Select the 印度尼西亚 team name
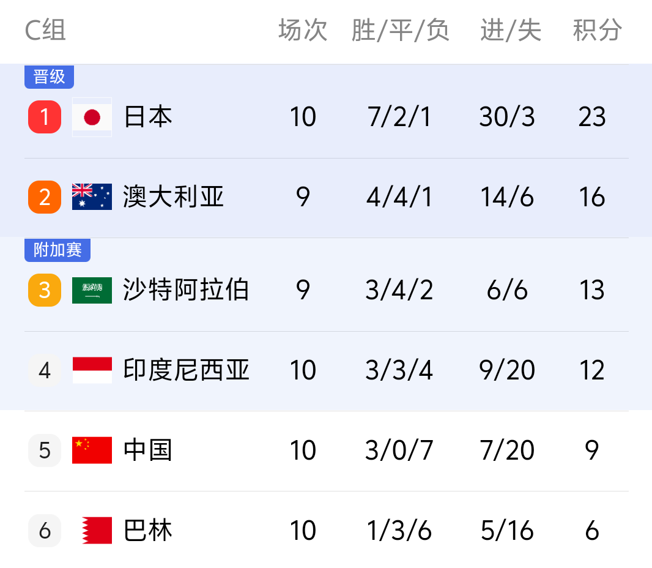The width and height of the screenshot is (652, 568). pos(186,370)
